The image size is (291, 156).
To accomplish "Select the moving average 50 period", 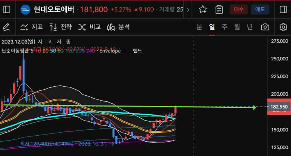I will point(53,51).
